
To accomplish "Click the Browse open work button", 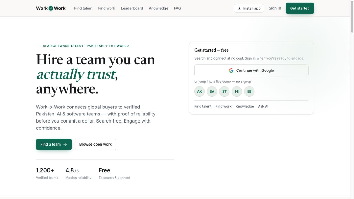I will 95,144.
